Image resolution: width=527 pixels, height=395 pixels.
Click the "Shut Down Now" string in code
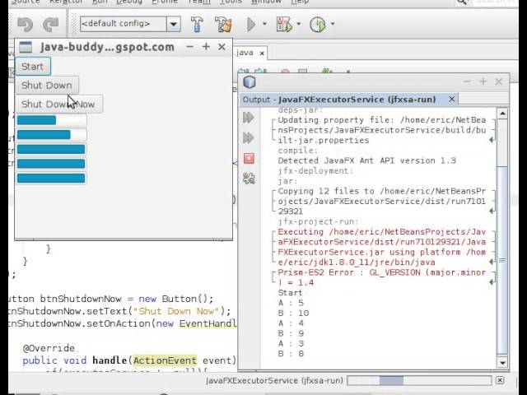(x=176, y=311)
